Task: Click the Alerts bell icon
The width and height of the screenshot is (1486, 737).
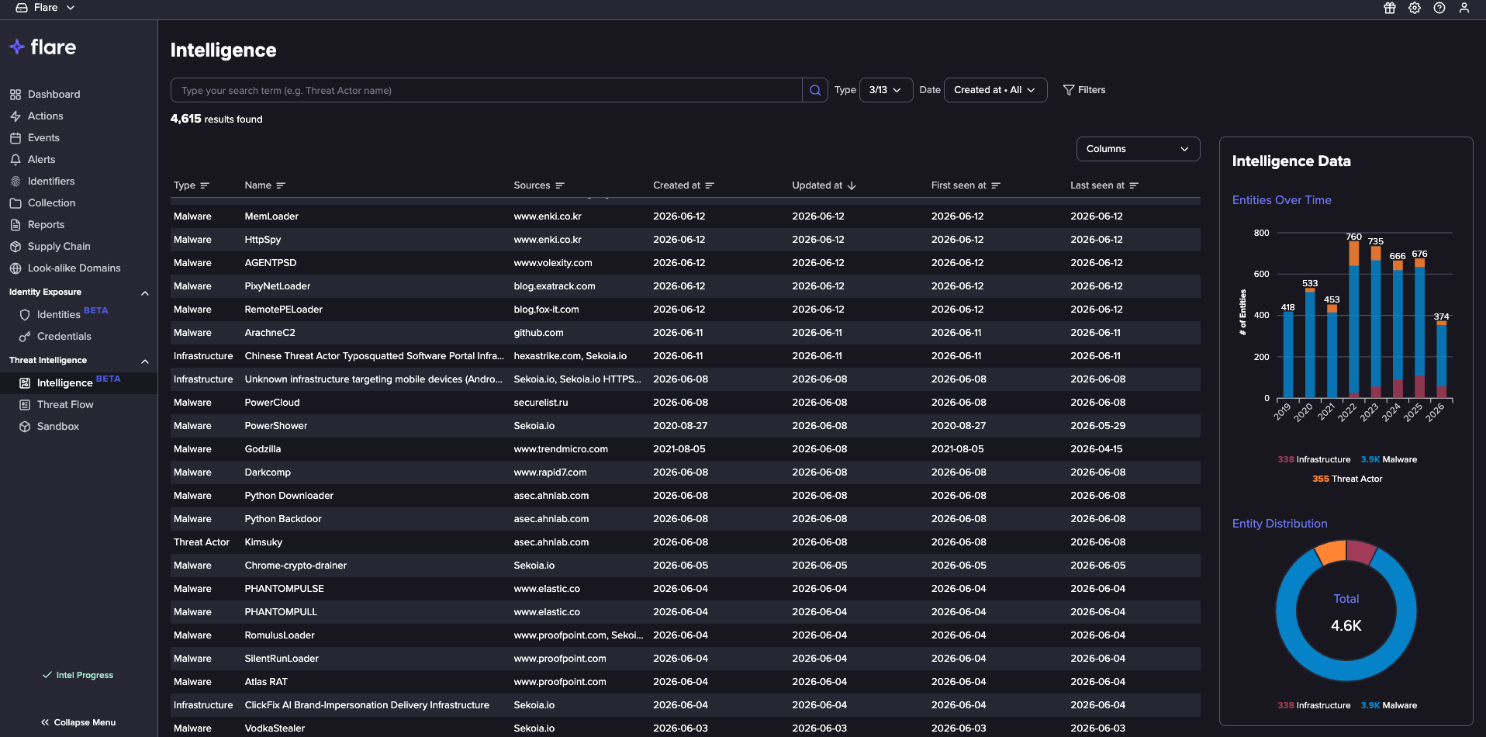Action: [16, 160]
